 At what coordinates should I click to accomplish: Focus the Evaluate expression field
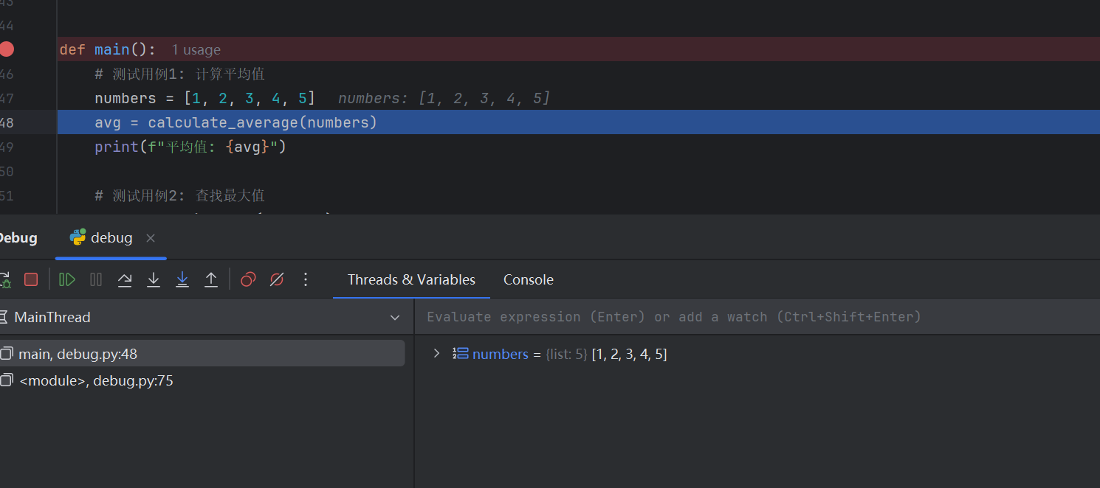click(x=757, y=317)
